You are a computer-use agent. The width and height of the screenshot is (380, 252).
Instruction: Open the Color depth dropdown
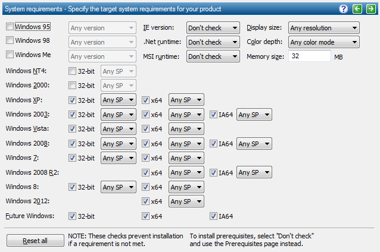pos(324,42)
